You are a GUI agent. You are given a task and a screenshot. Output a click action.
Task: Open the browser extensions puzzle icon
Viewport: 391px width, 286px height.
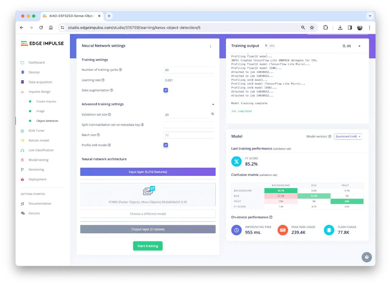tap(326, 27)
